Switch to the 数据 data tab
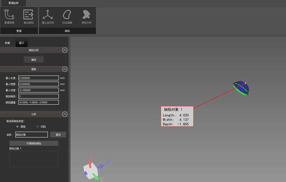This screenshot has height=182, width=286. pos(8,43)
